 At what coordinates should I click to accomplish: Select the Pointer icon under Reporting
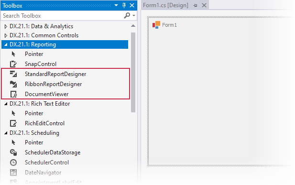[x=13, y=54]
